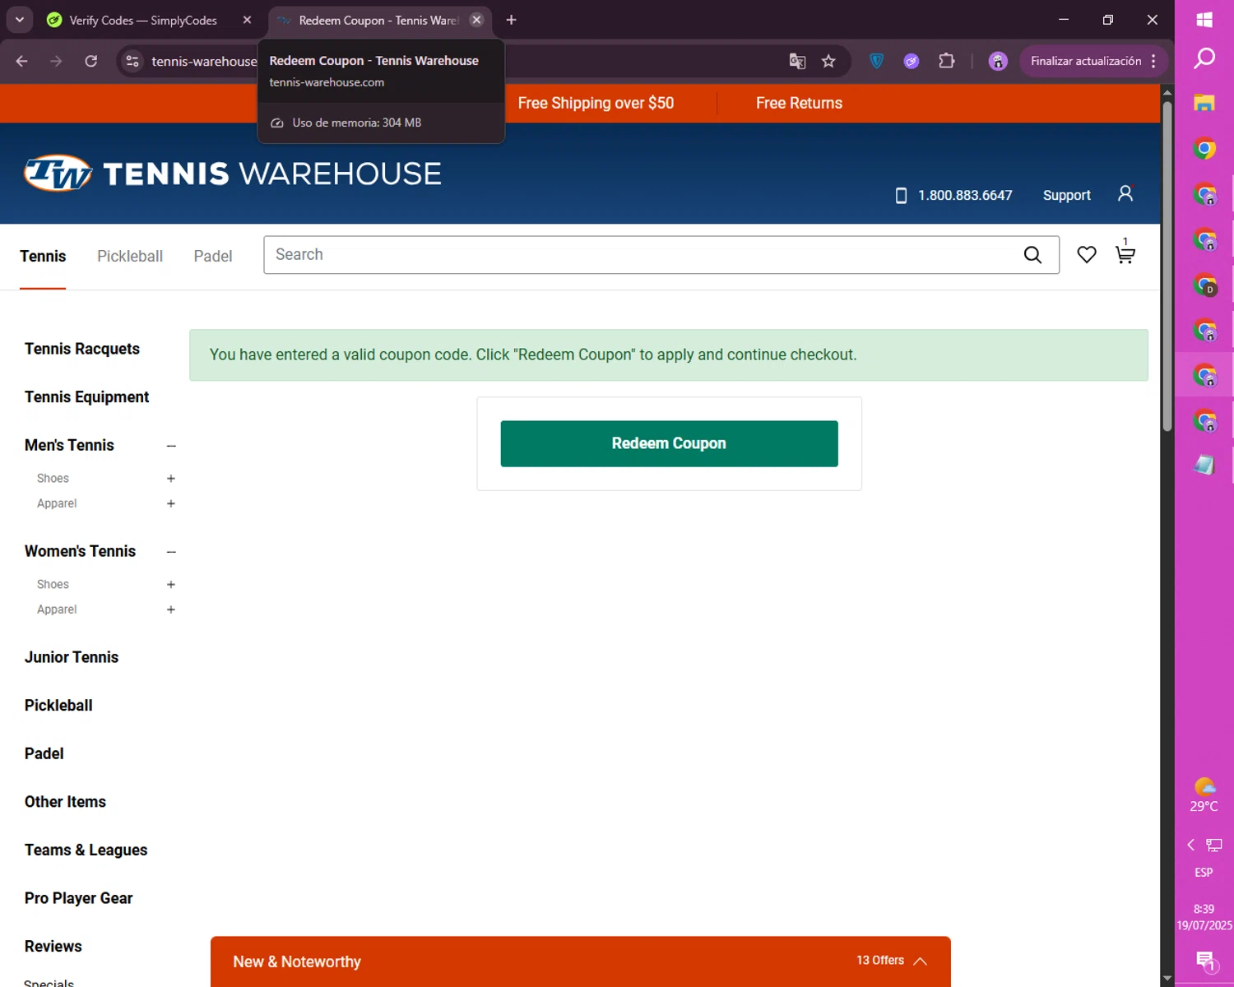This screenshot has height=987, width=1234.
Task: Open the site information icon in address bar
Action: coord(132,61)
